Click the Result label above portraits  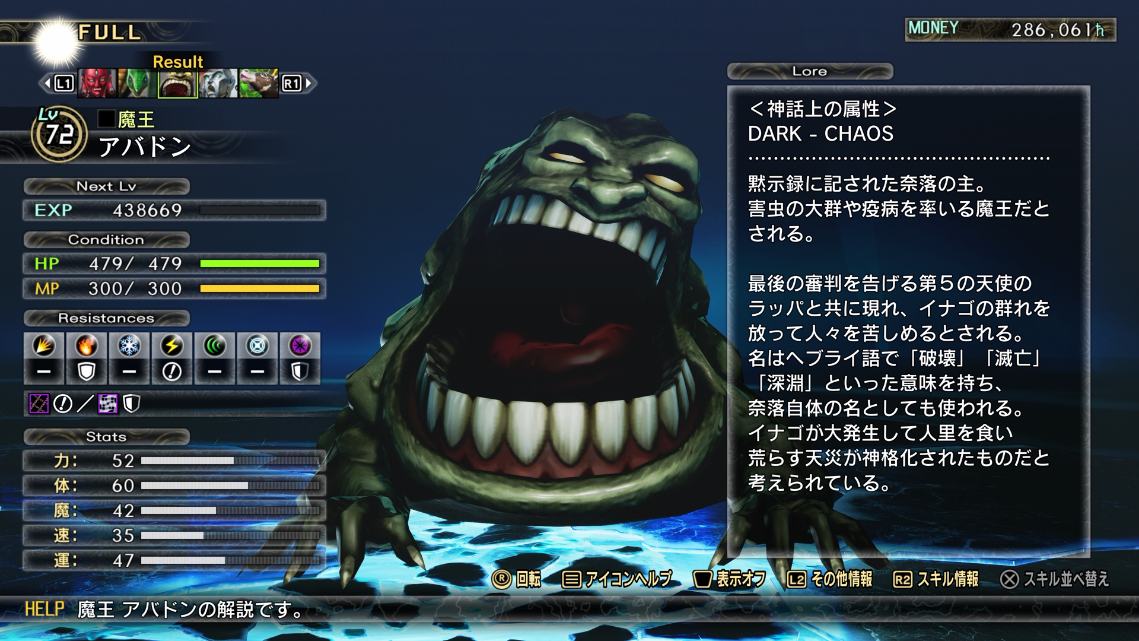point(178,62)
